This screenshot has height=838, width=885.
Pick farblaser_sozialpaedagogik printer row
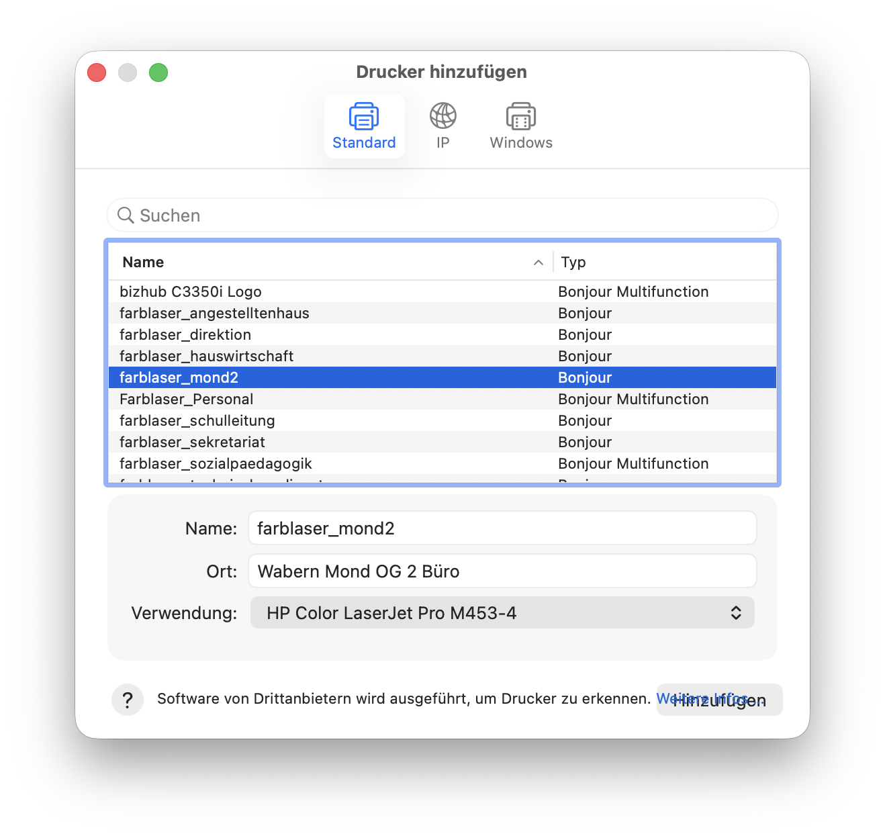coord(216,463)
